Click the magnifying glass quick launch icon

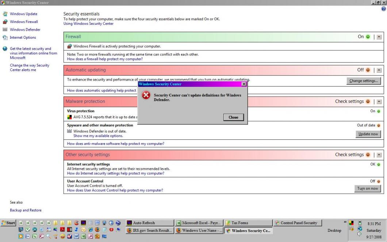[x=48, y=236]
